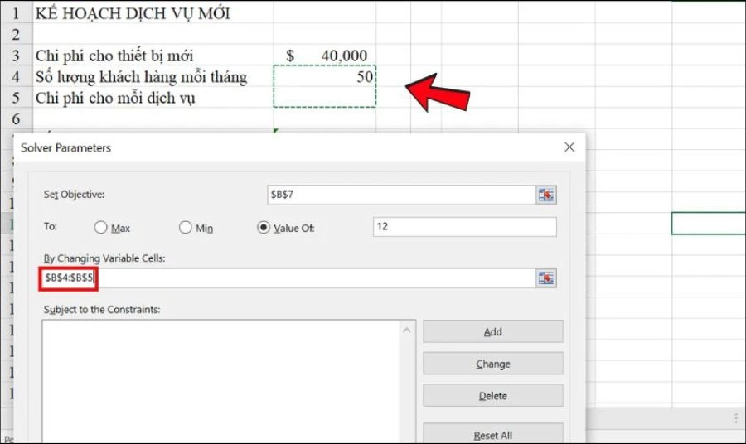
Task: Click range selector icon for Changing Variable Cells
Action: pyautogui.click(x=545, y=279)
